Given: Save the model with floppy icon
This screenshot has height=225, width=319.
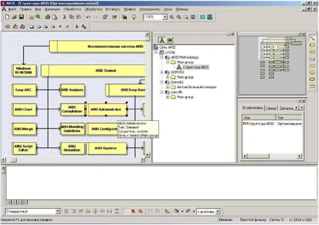Looking at the screenshot, I should pyautogui.click(x=22, y=17).
